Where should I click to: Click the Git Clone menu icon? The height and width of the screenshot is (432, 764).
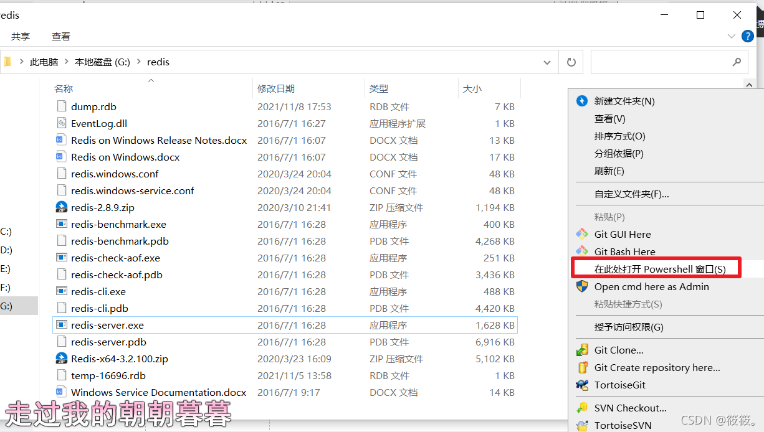coord(582,350)
